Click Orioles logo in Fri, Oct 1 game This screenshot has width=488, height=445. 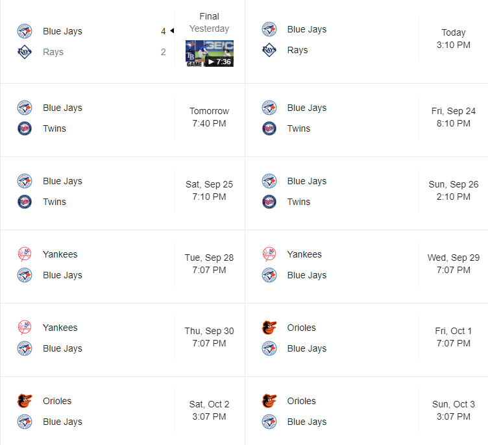point(269,328)
